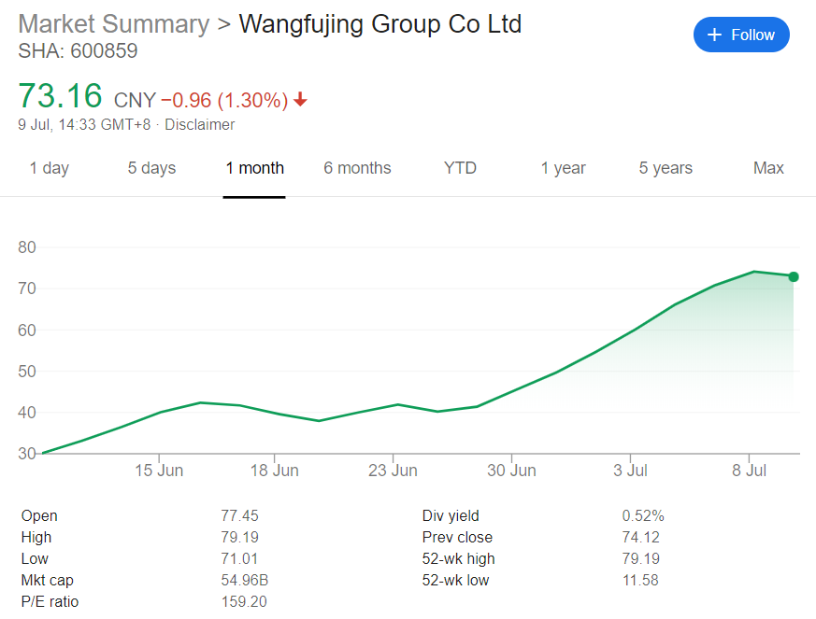Click the Mkt cap value 54.96B
This screenshot has width=816, height=619.
point(245,580)
